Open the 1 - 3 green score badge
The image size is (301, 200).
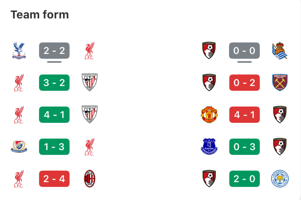click(54, 147)
